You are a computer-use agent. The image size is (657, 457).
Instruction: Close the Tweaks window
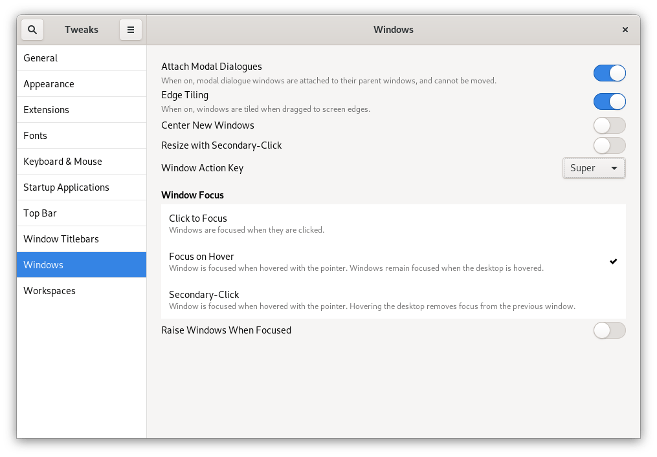tap(625, 30)
